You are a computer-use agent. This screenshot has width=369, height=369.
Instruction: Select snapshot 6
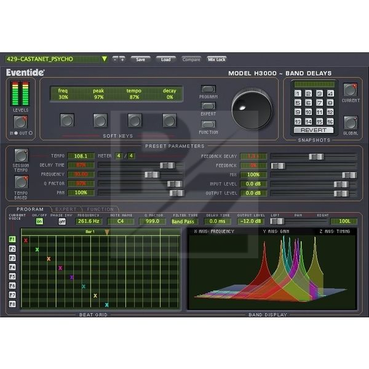tap(308, 103)
